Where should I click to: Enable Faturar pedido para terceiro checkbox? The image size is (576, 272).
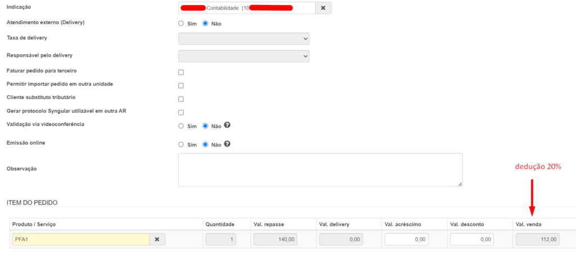(181, 72)
